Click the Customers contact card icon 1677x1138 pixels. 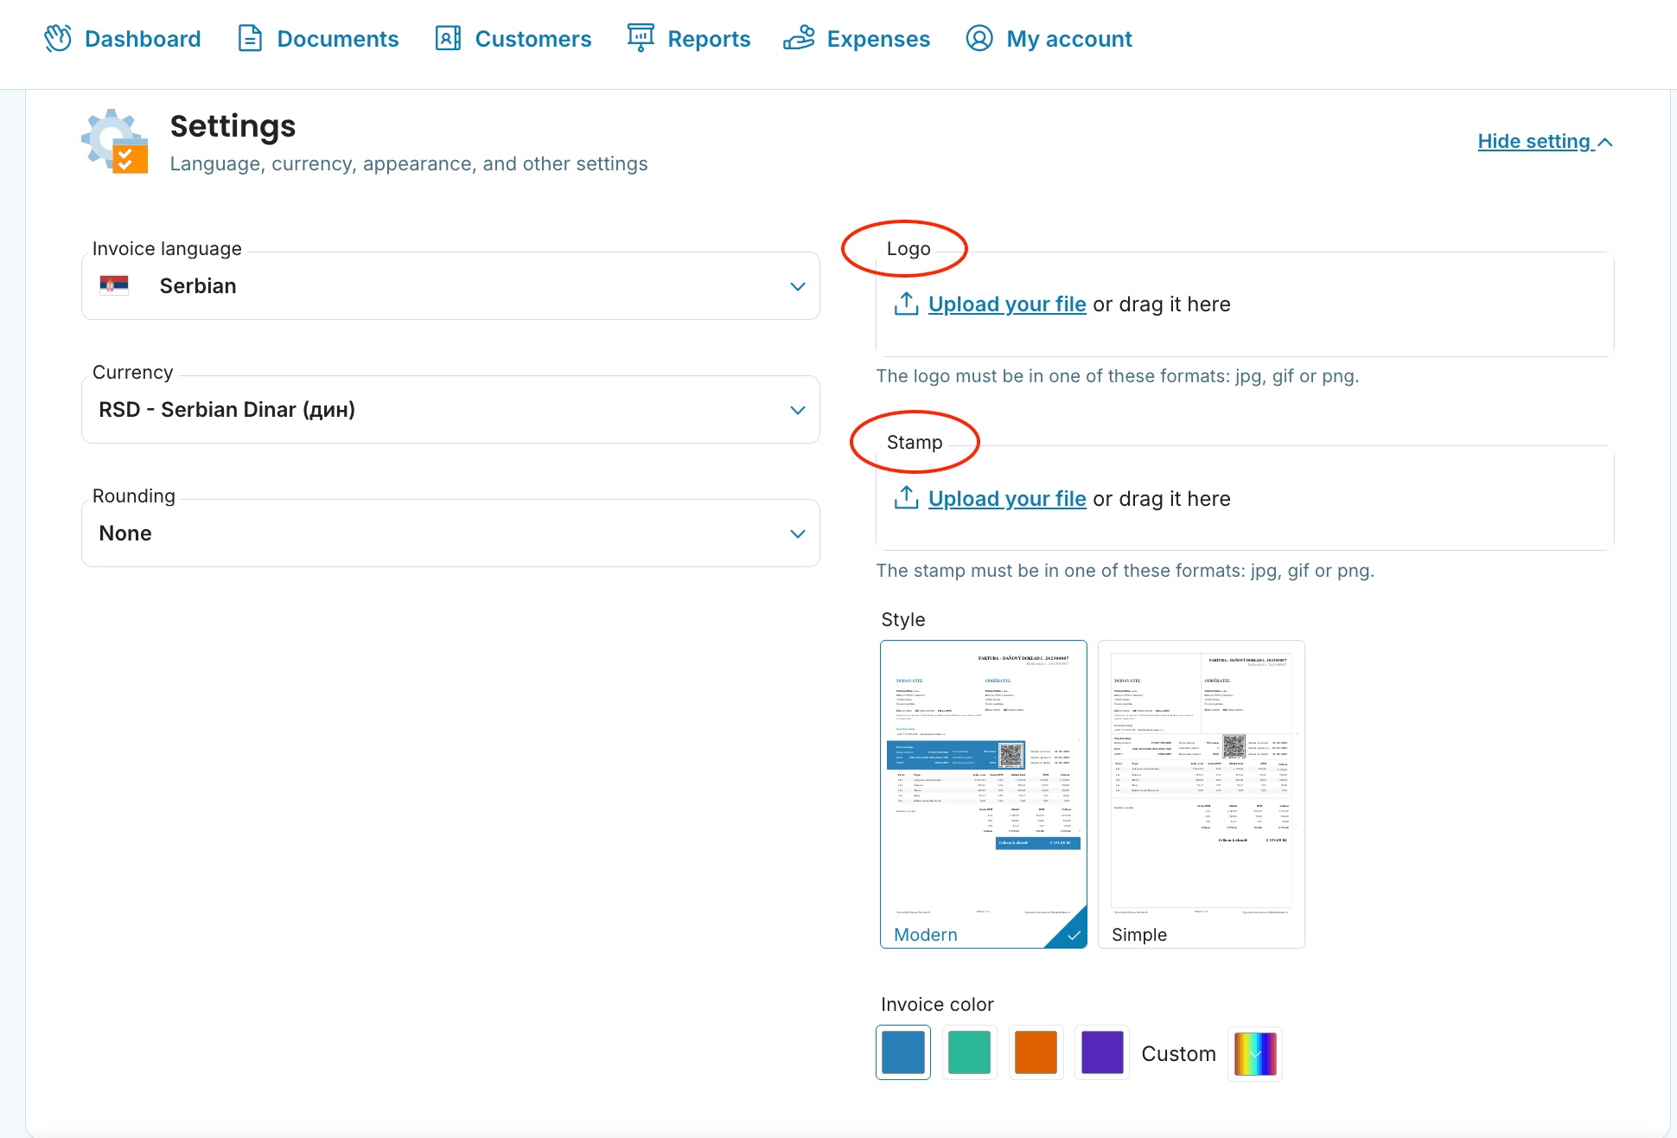(x=448, y=39)
